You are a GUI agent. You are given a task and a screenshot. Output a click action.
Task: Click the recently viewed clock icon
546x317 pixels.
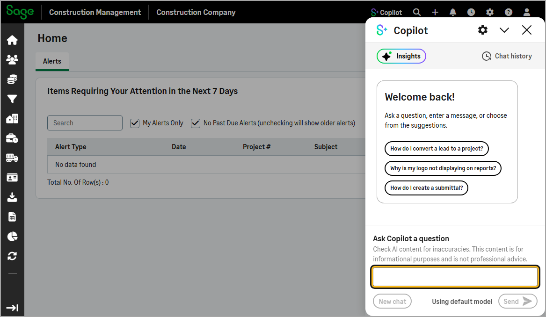[471, 12]
